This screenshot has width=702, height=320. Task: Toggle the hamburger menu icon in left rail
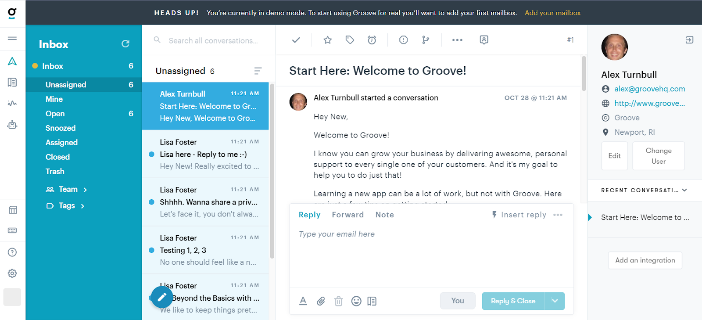click(12, 39)
